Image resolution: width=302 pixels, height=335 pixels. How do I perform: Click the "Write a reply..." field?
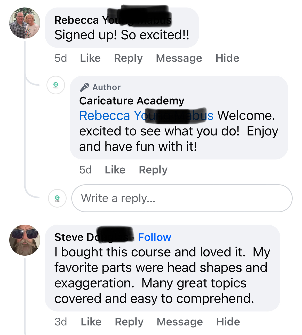point(182,198)
